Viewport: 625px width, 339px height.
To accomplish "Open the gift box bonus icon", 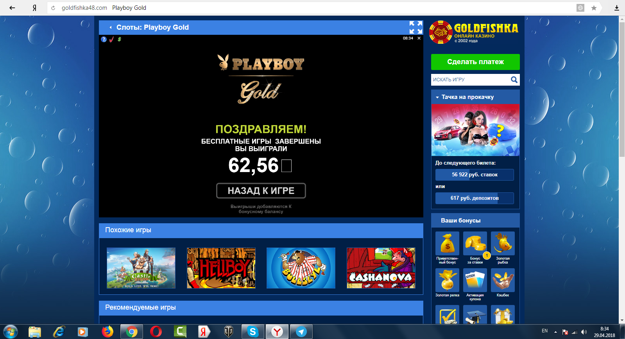I will (x=503, y=314).
